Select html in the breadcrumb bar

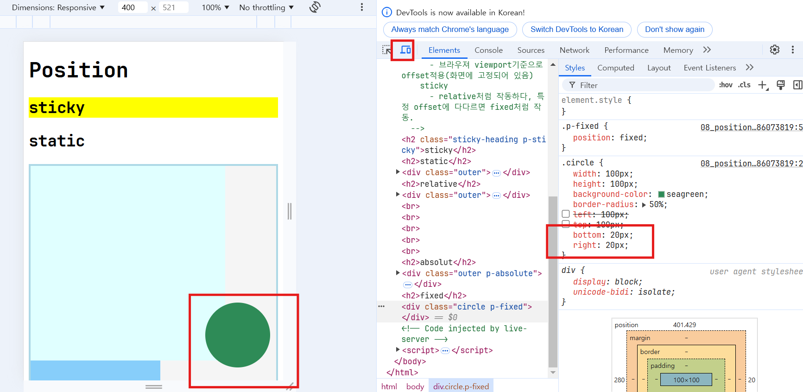389,386
